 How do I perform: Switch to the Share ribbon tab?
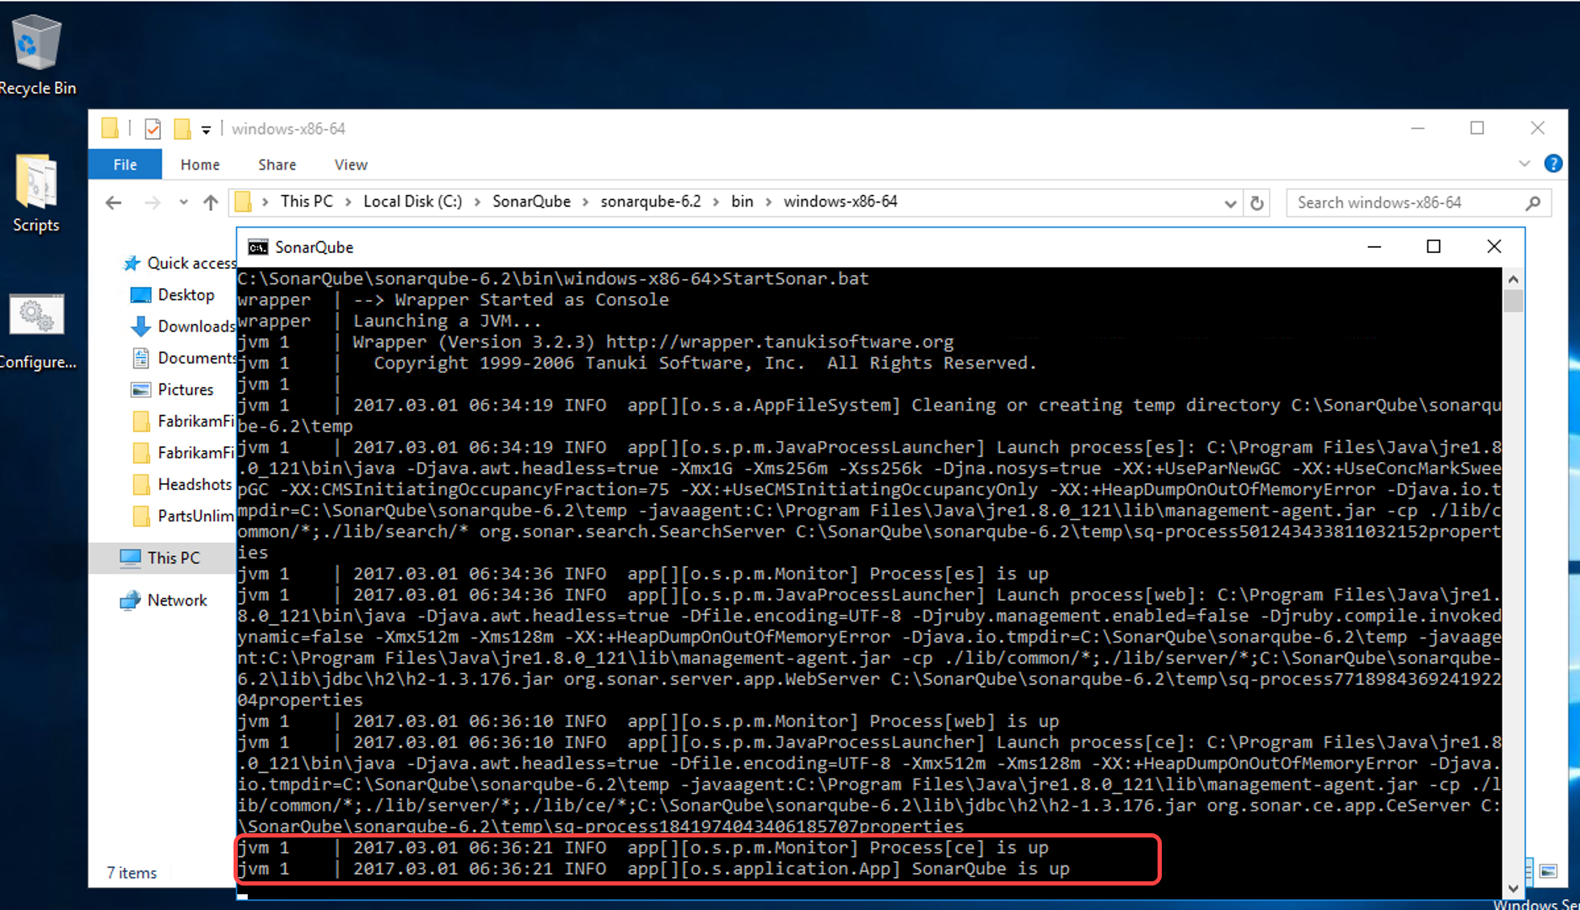(277, 164)
